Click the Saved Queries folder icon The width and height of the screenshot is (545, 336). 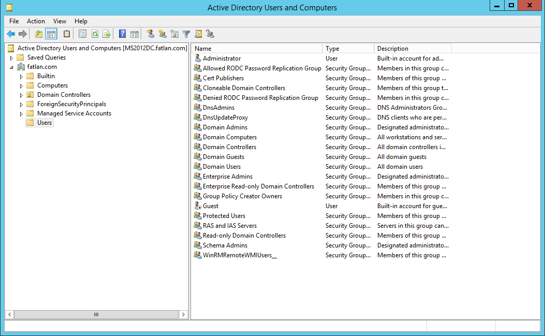pyautogui.click(x=21, y=57)
